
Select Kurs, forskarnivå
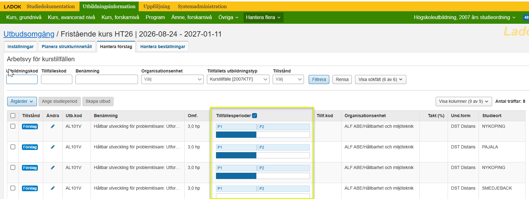pos(120,17)
